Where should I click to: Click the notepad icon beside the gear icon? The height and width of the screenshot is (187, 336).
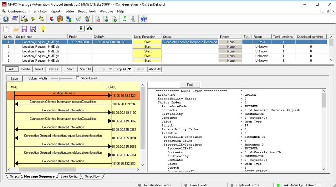(x=15, y=19)
